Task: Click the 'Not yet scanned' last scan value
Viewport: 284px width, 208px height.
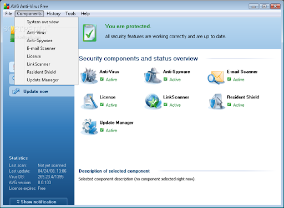Action: click(x=52, y=165)
